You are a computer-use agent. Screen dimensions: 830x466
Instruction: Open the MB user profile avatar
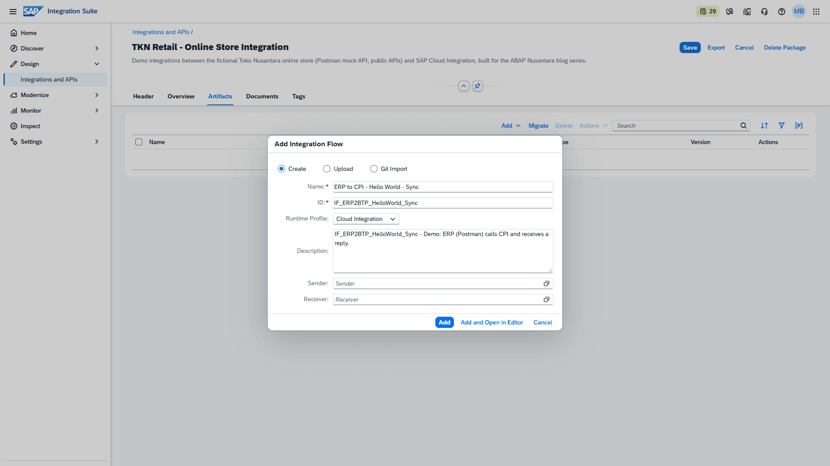pyautogui.click(x=799, y=12)
